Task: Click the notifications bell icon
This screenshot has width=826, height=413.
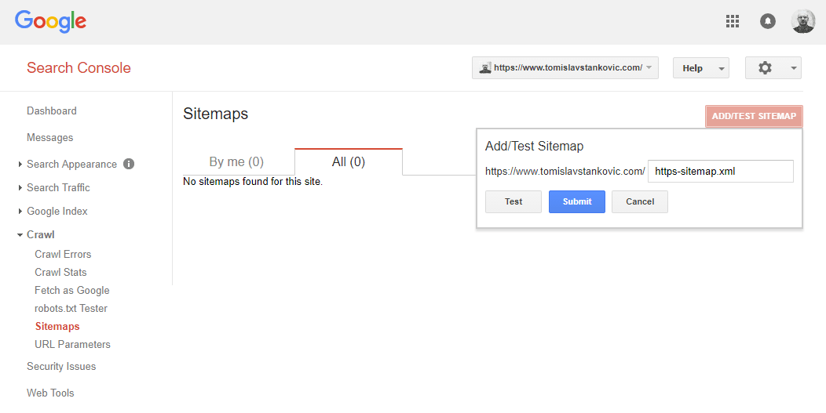Action: pos(768,22)
